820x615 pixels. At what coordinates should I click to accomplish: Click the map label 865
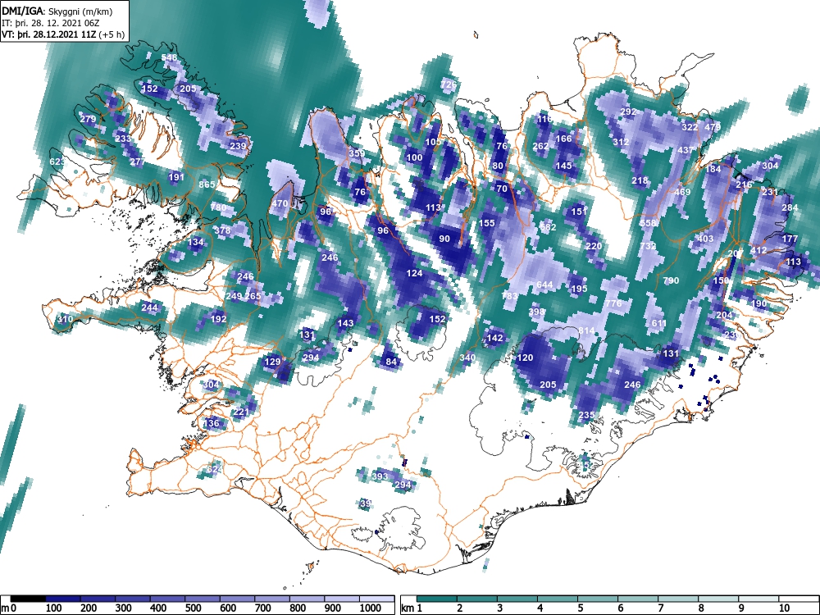(x=207, y=184)
